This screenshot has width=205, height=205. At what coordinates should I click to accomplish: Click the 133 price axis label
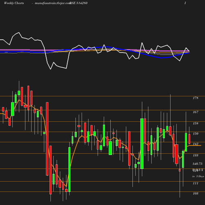(x=196, y=155)
